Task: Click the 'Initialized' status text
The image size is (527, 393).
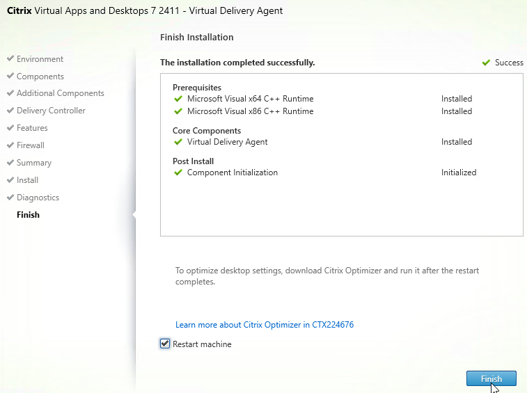Action: [459, 173]
